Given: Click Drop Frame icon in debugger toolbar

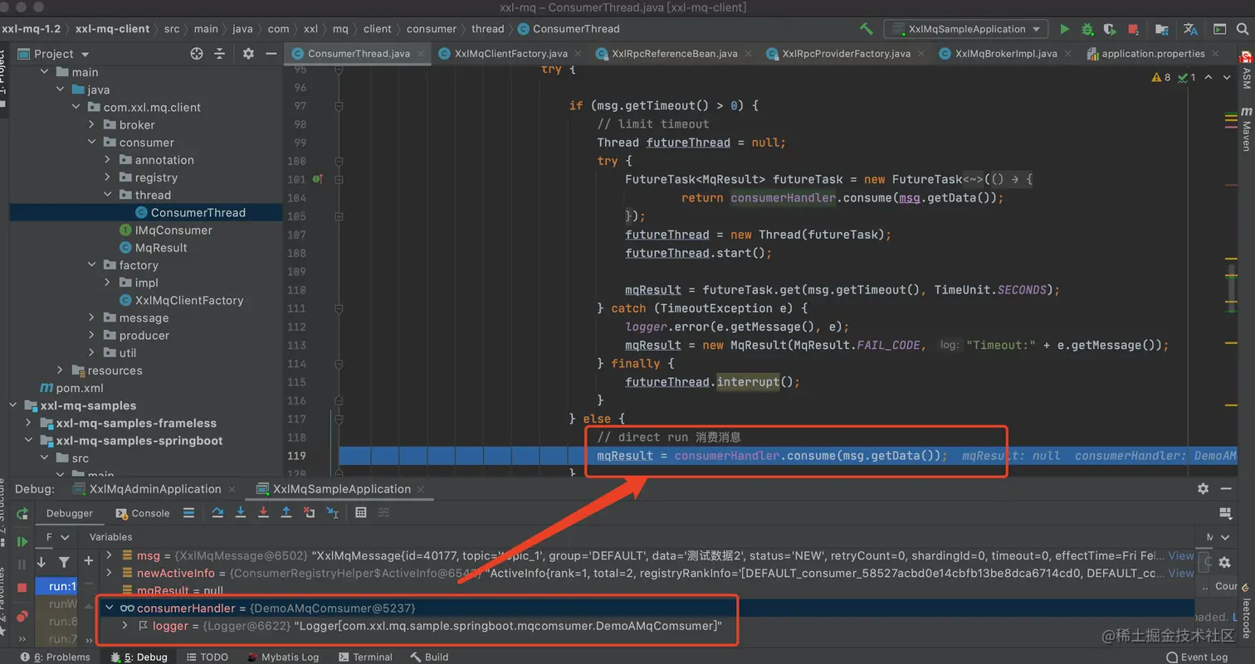Looking at the screenshot, I should coord(309,513).
